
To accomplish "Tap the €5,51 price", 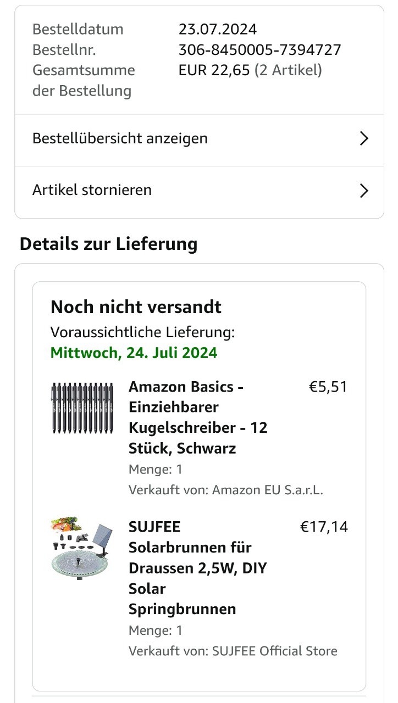I will [328, 387].
